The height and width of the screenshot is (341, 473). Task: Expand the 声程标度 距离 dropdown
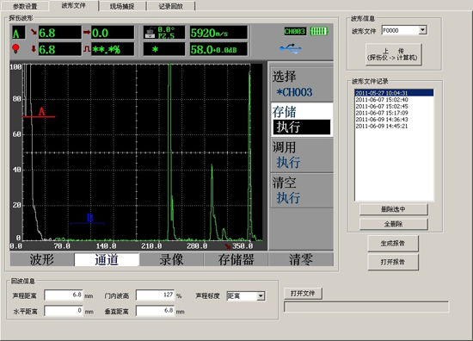click(x=261, y=296)
